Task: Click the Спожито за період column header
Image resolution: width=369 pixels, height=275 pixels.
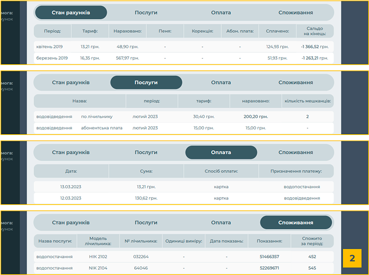Action: pos(312,241)
